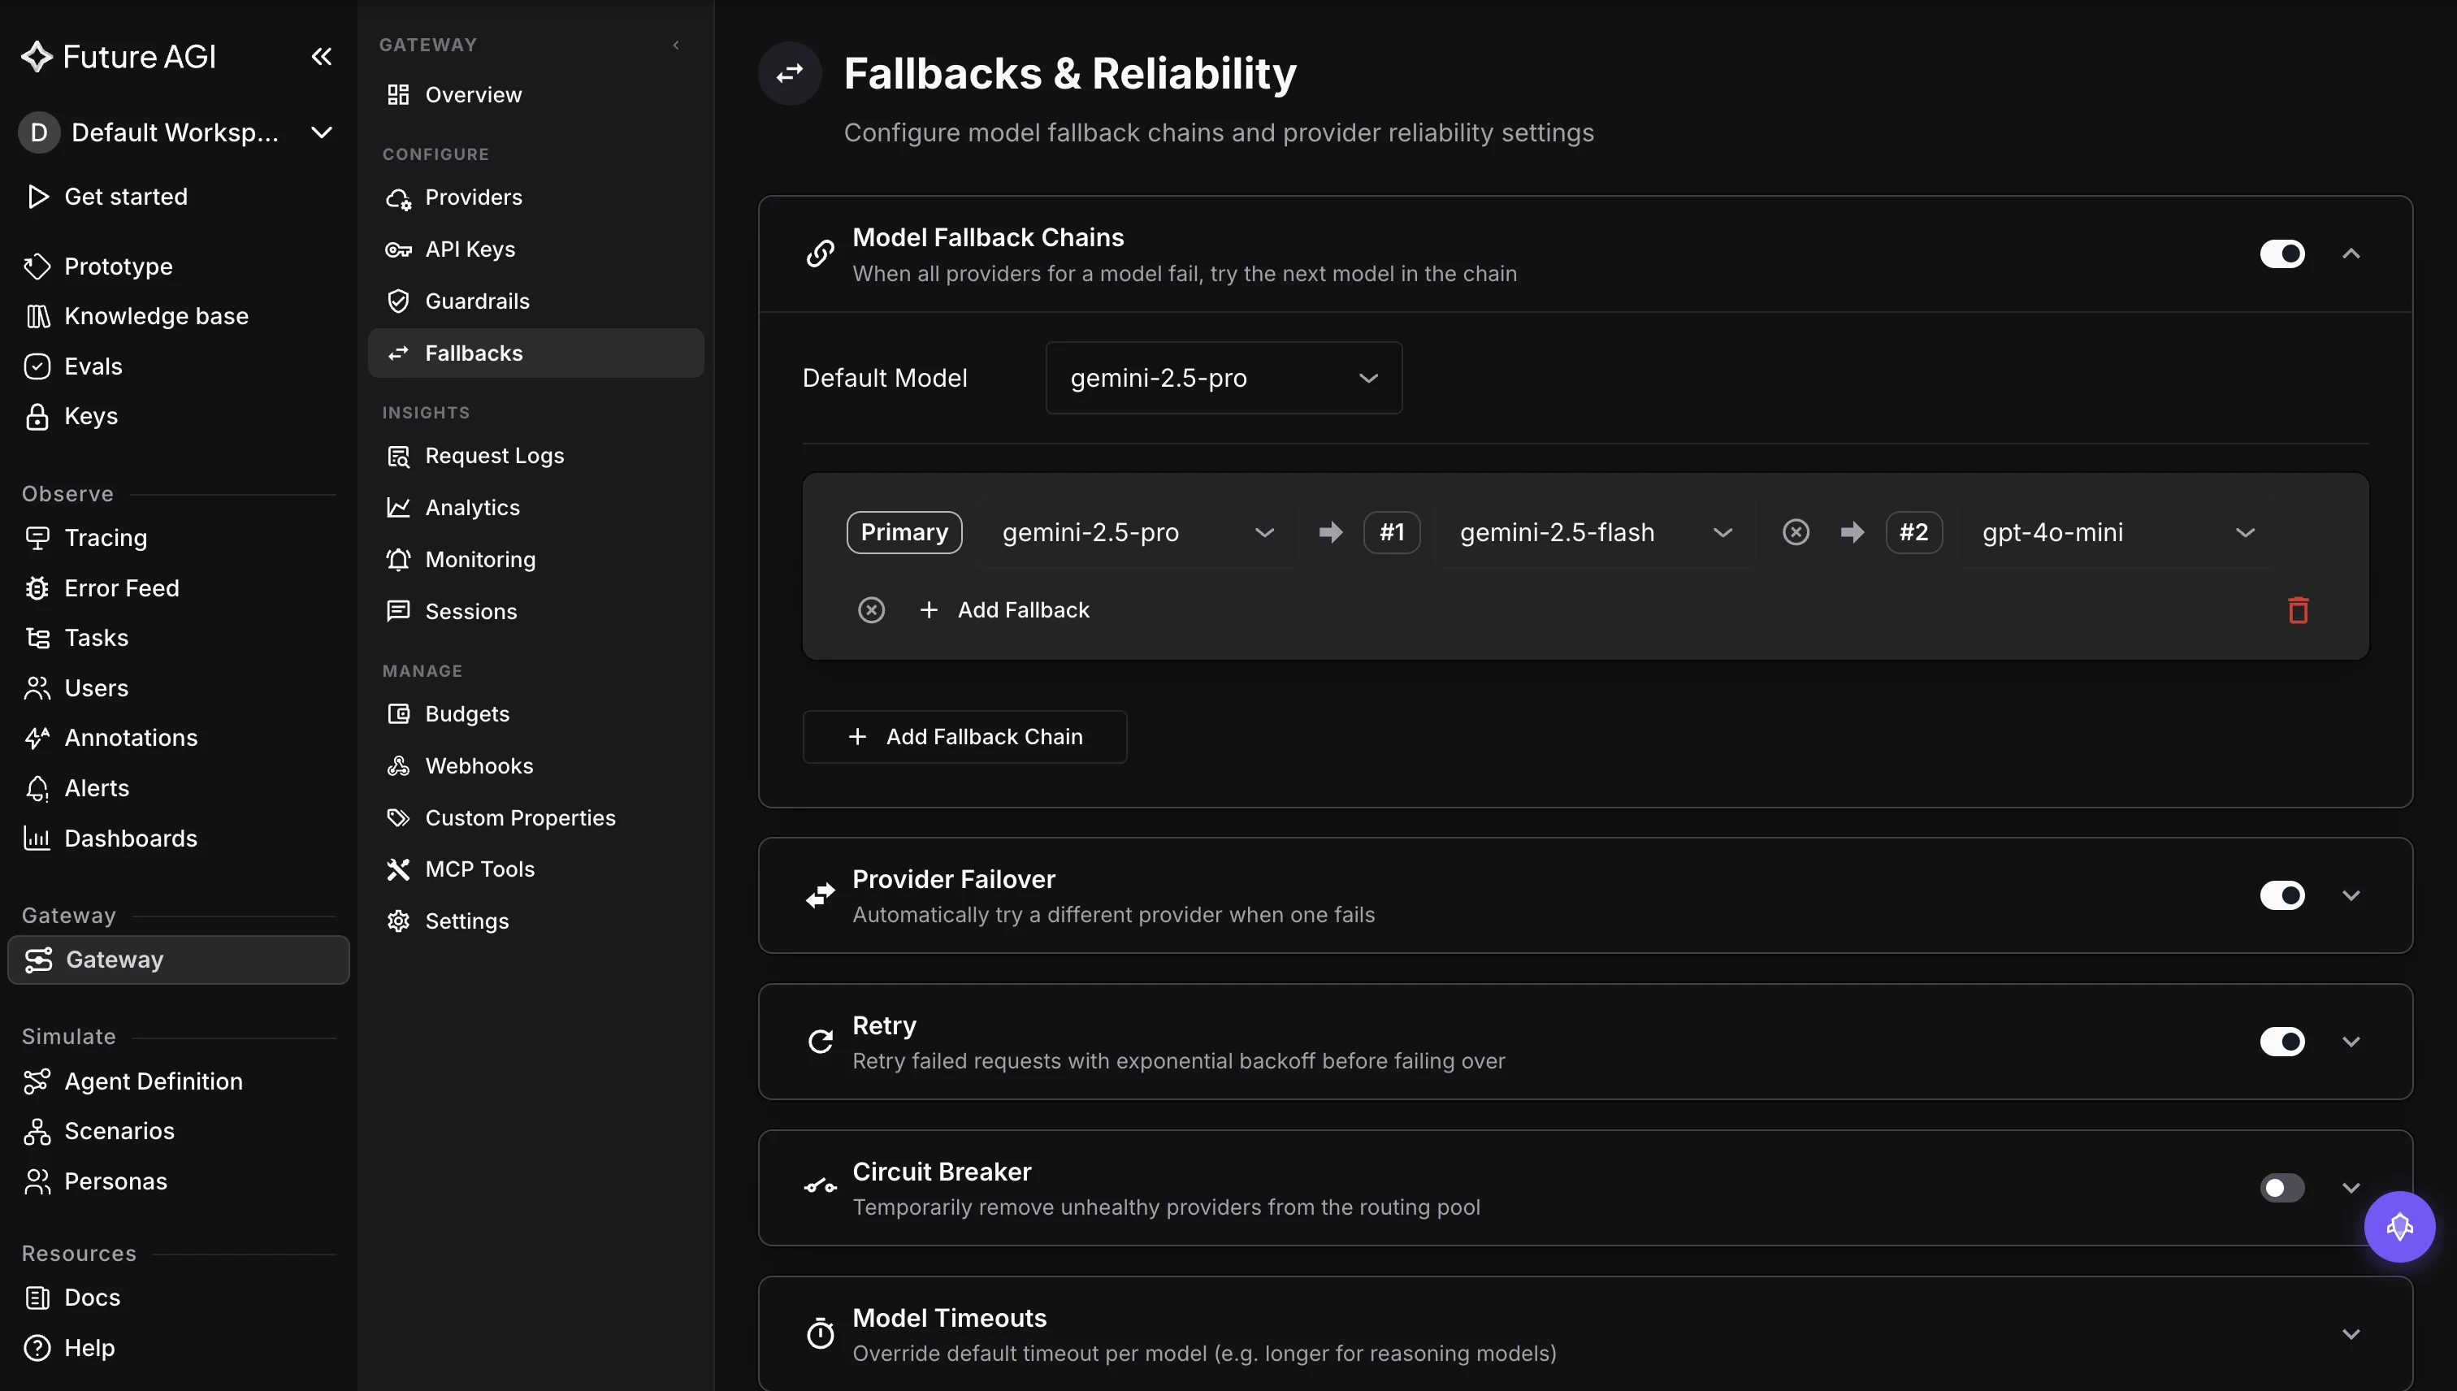Delete the fallback chain with trash icon
This screenshot has height=1391, width=2457.
pos(2299,609)
